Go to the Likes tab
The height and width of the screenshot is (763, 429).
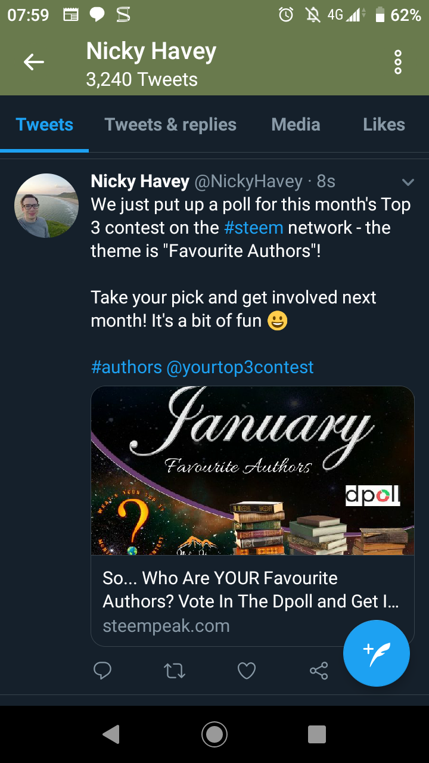pos(384,125)
